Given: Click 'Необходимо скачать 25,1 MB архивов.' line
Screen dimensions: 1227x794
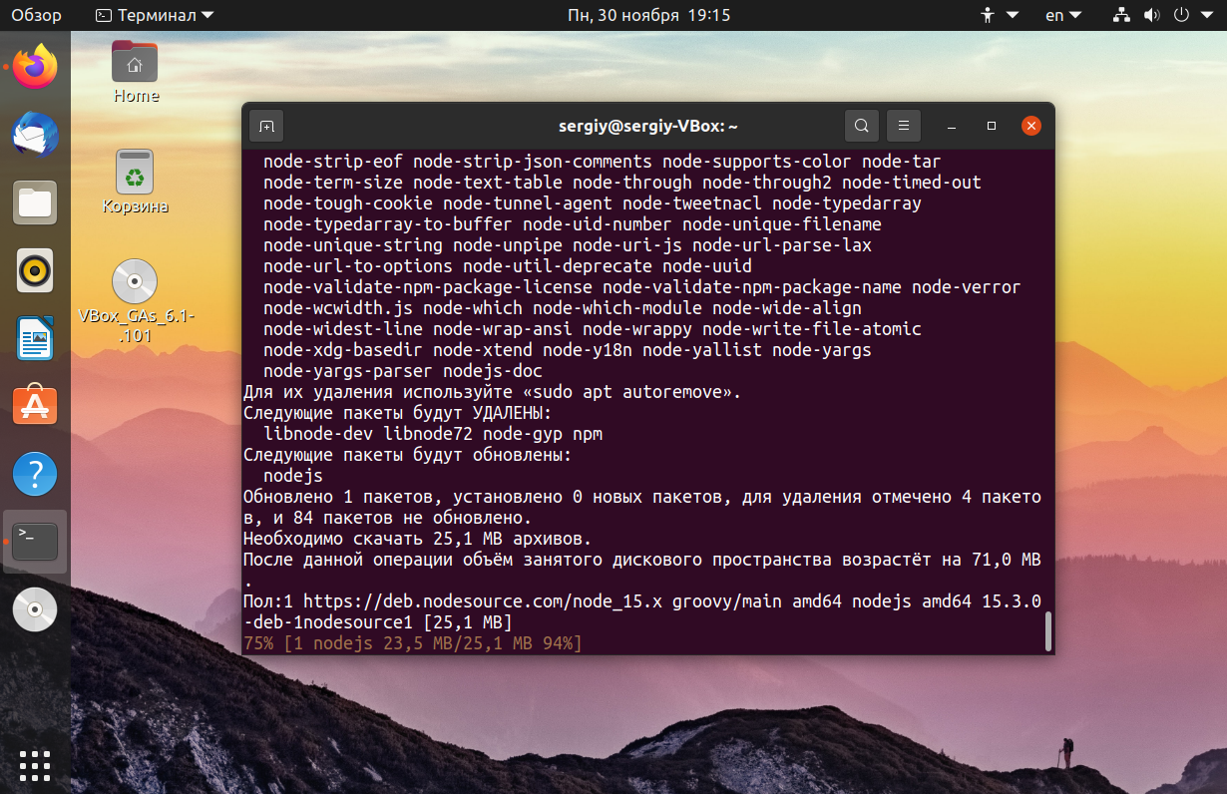Looking at the screenshot, I should click(417, 539).
